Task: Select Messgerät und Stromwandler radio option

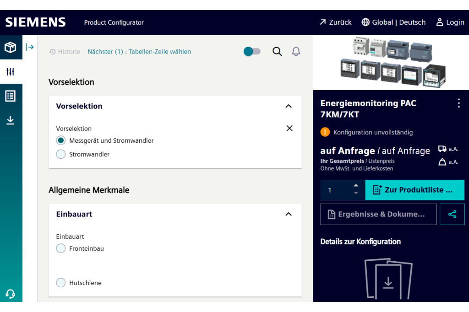Action: click(x=61, y=140)
